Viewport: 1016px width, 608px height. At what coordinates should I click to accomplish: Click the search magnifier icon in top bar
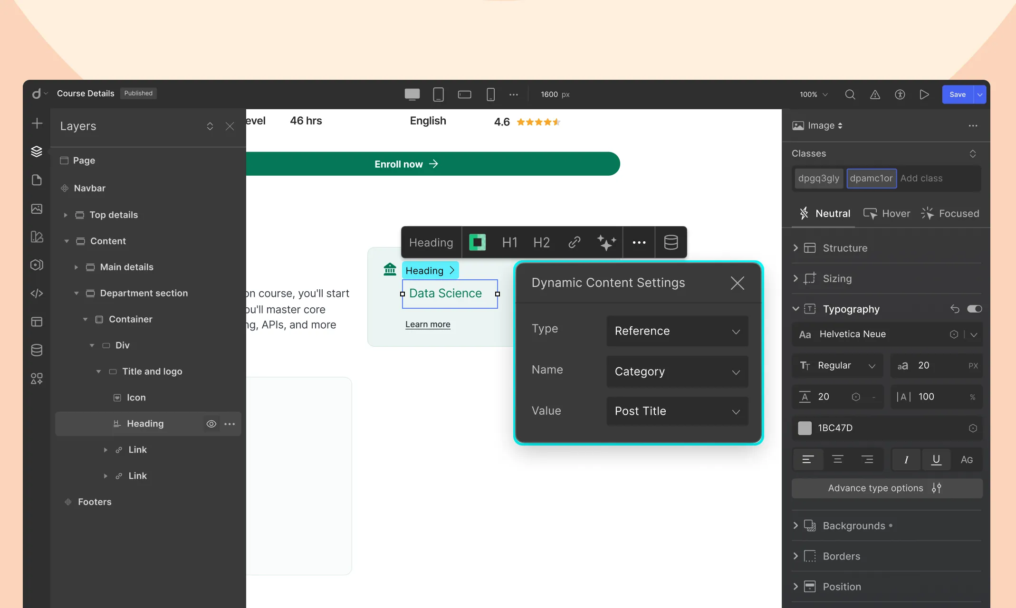click(850, 95)
